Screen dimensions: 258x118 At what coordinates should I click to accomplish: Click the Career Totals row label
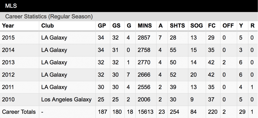point(19,112)
